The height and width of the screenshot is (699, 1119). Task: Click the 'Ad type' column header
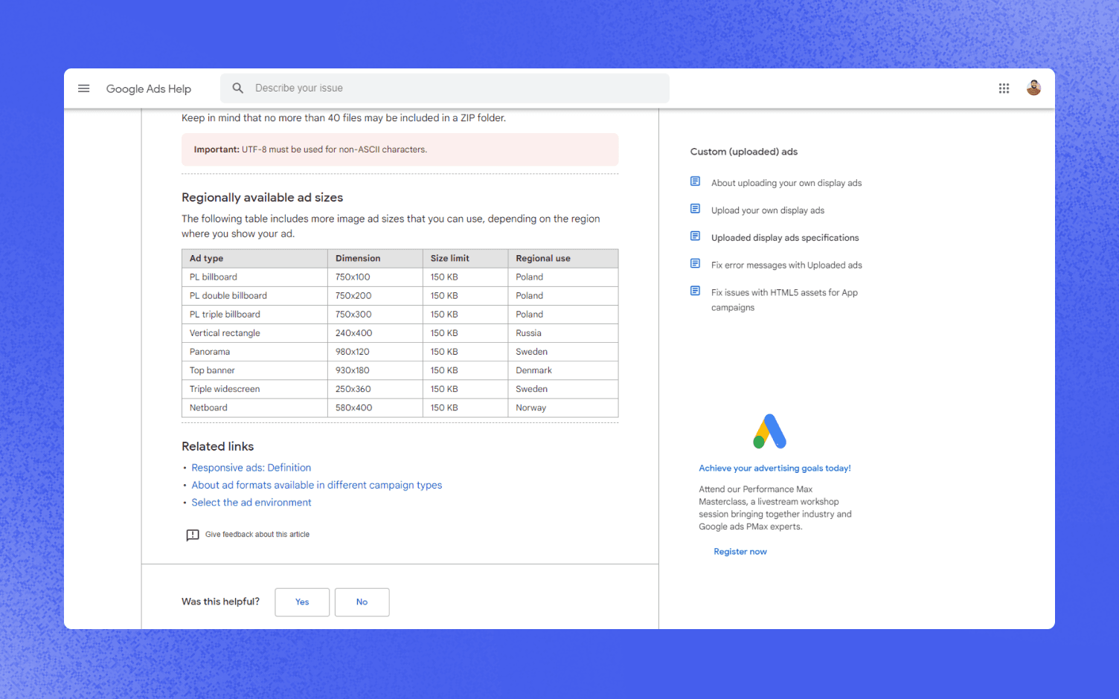254,259
